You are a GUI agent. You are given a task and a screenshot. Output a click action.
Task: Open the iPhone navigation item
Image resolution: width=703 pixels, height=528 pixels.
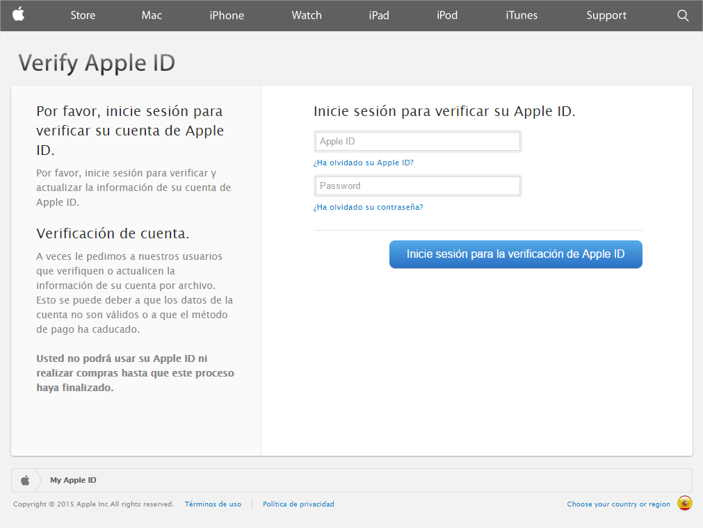[227, 15]
